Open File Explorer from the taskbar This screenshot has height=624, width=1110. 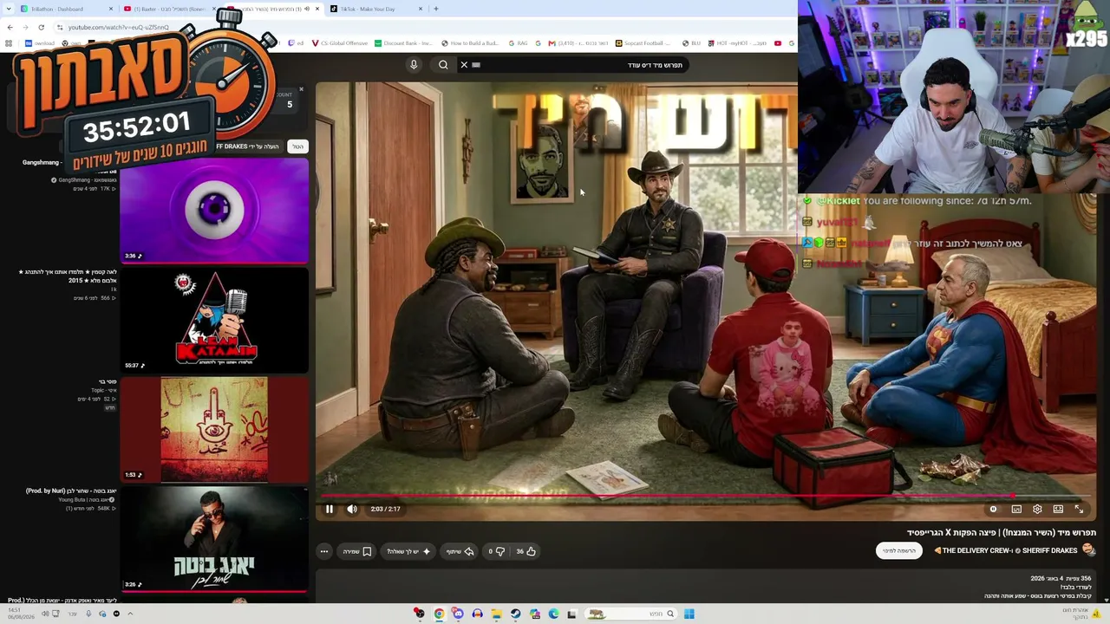pos(496,614)
